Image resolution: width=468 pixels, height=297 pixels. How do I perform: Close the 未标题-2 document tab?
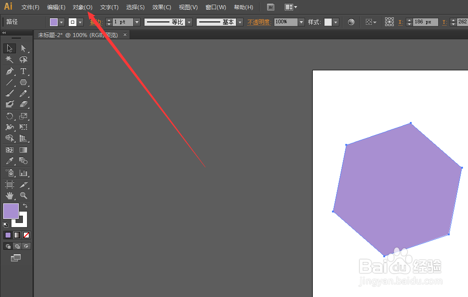(125, 35)
